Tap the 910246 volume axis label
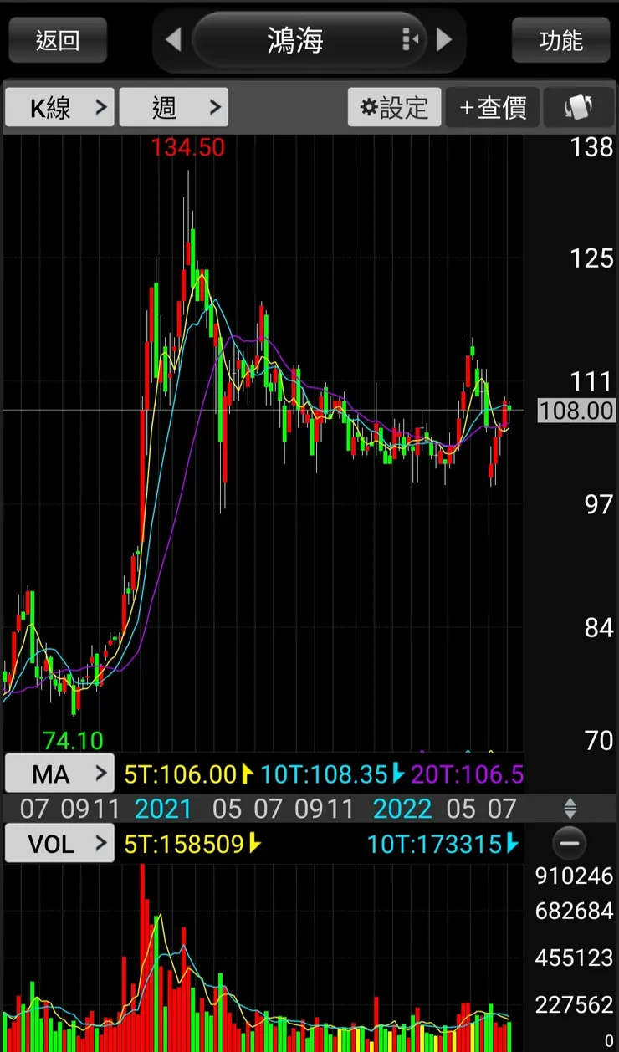This screenshot has width=619, height=1052. (x=575, y=876)
